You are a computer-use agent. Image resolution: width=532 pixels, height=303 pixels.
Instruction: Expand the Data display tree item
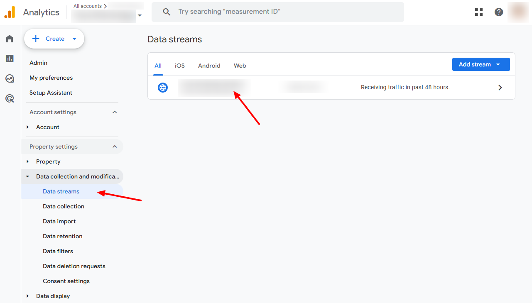coord(28,296)
